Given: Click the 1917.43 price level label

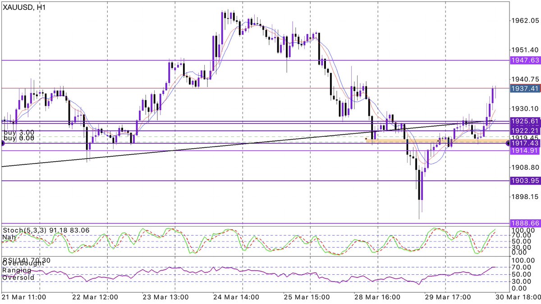Looking at the screenshot, I should pyautogui.click(x=525, y=143).
